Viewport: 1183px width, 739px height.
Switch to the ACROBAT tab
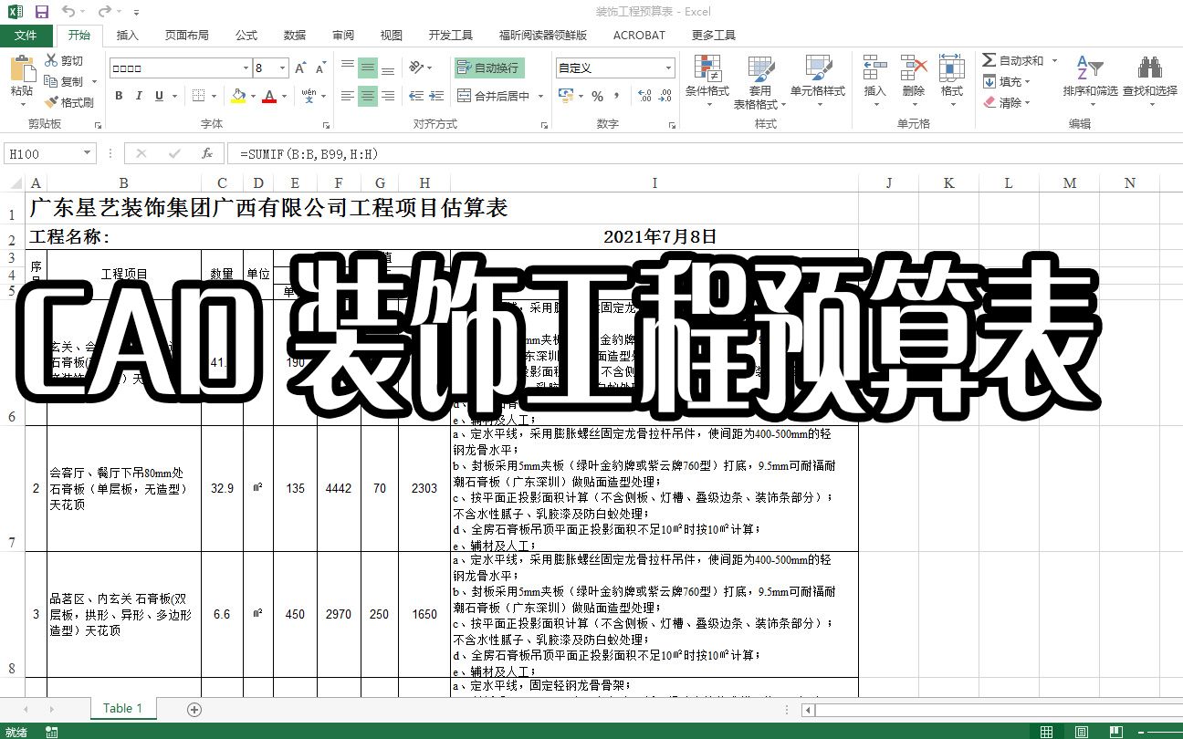click(639, 36)
